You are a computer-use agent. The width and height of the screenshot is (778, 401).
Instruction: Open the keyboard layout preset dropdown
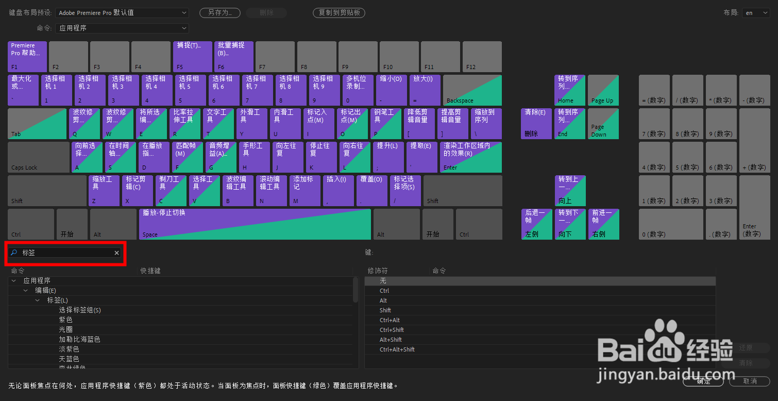click(x=122, y=12)
